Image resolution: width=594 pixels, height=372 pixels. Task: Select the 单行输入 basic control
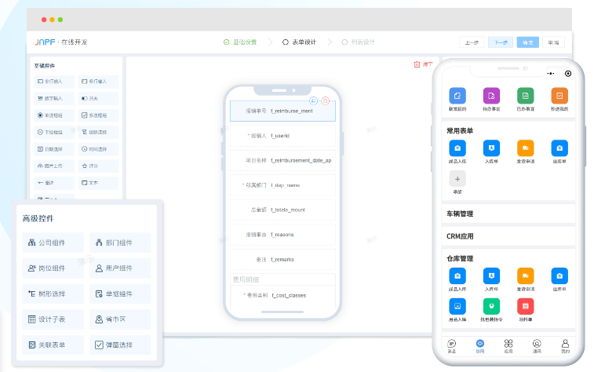click(x=54, y=82)
